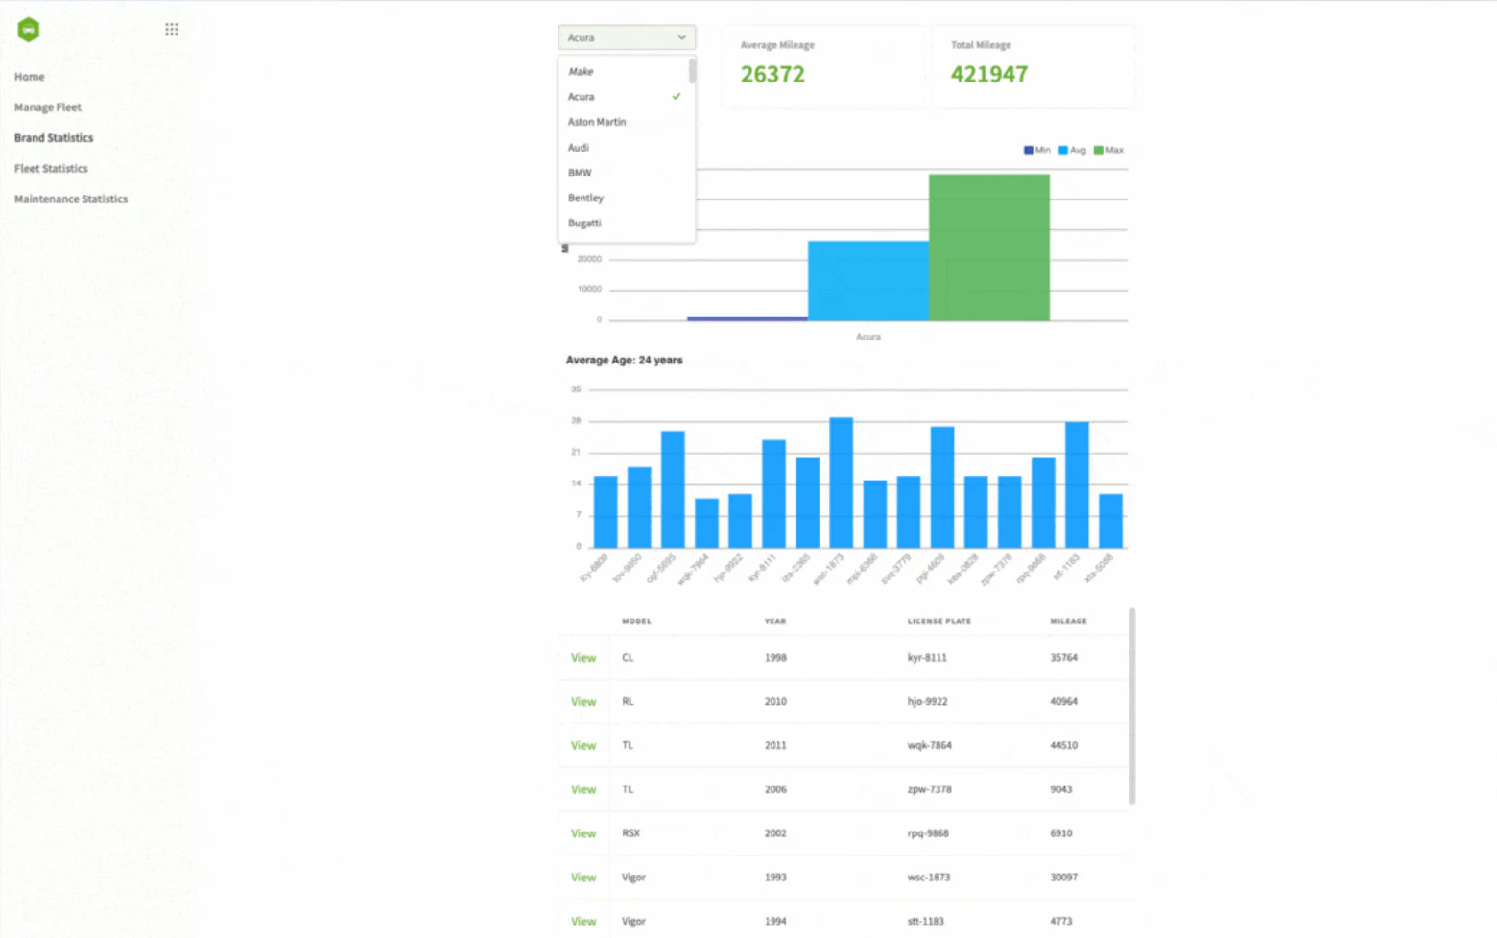Click mileage cell 44510
Viewport: 1497px width, 938px height.
tap(1064, 746)
